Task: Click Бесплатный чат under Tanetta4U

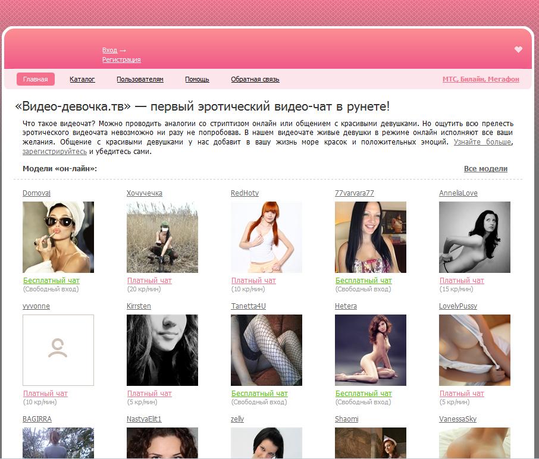Action: (259, 394)
